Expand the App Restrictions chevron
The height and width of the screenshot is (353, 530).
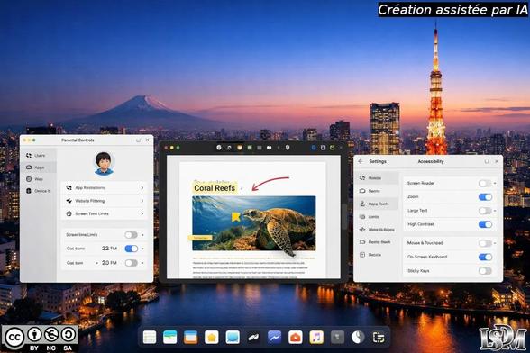(x=142, y=187)
